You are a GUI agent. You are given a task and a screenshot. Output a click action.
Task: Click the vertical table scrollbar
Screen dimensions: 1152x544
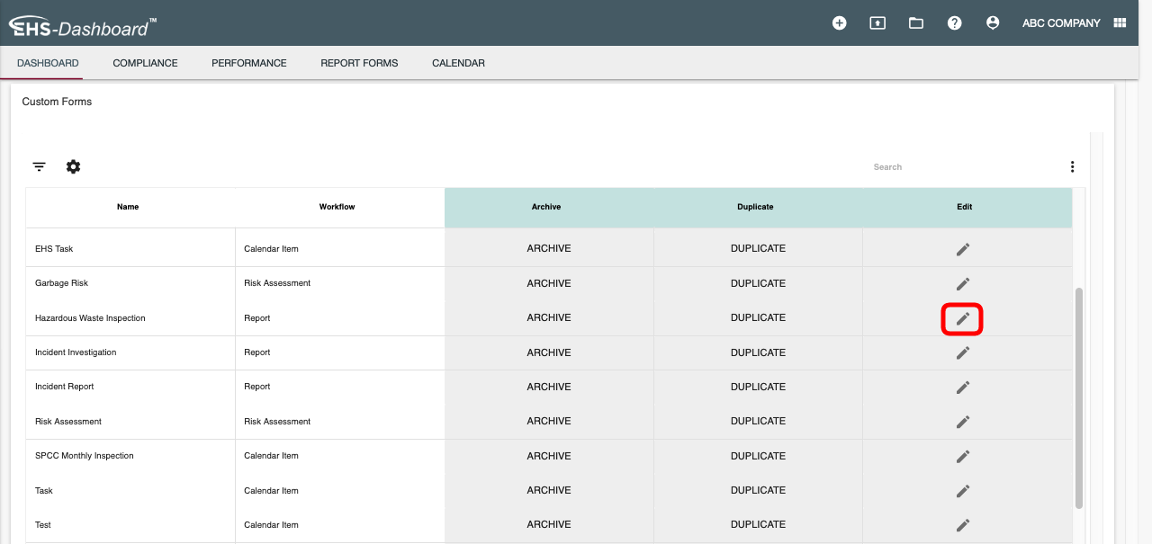tap(1079, 396)
